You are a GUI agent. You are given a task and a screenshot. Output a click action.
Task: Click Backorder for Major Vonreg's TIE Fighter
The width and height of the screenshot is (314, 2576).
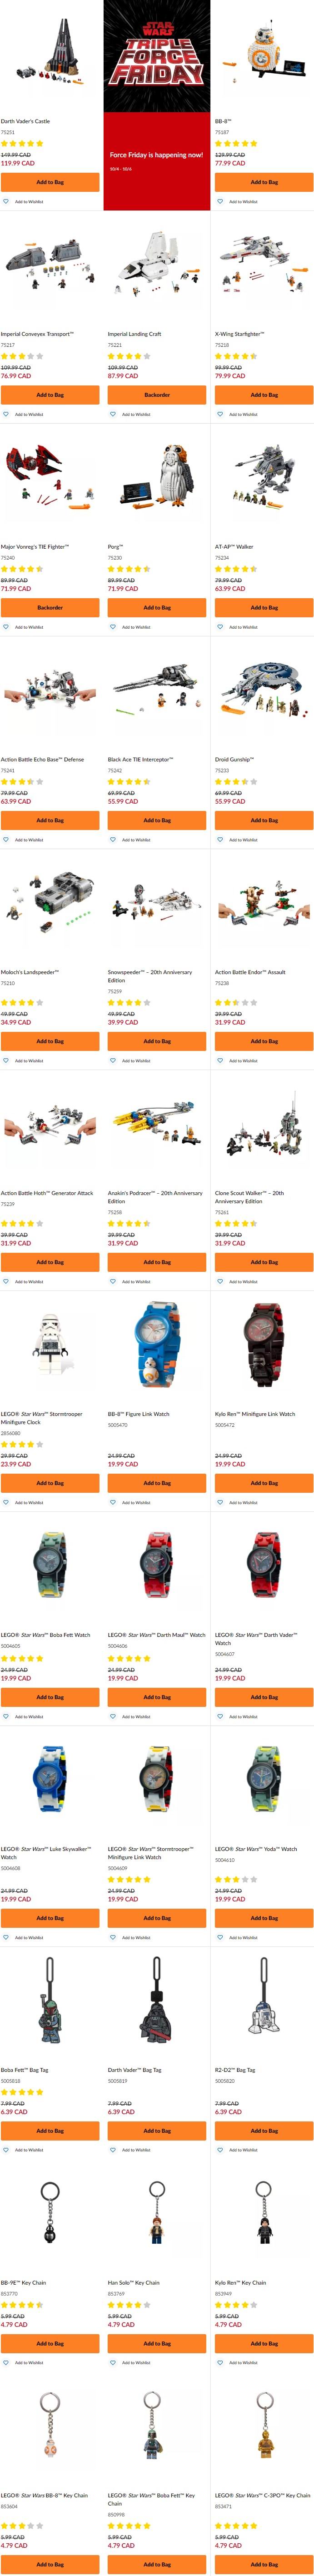coord(50,607)
